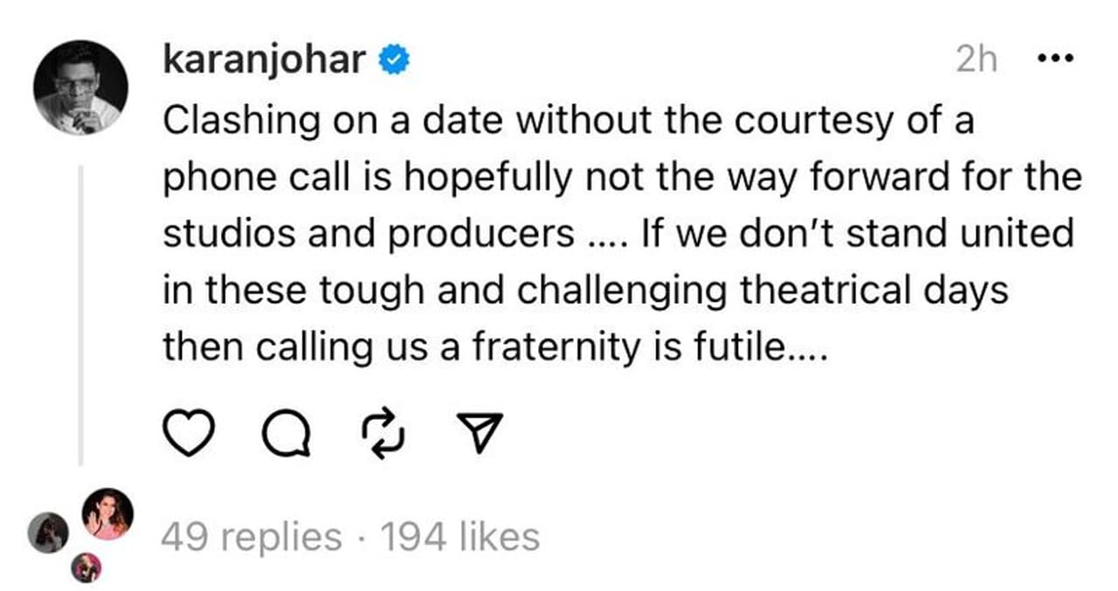Image resolution: width=1118 pixels, height=591 pixels.
Task: Open the three-dot more options menu
Action: pyautogui.click(x=1053, y=60)
